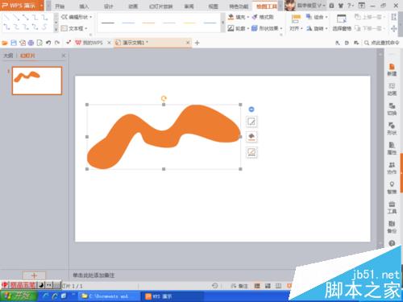Select slide 1 thumbnail in the panel

tap(37, 81)
